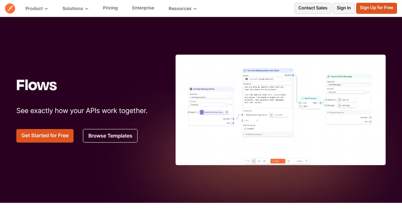Click the Sign In button
402x211 pixels.
click(344, 8)
